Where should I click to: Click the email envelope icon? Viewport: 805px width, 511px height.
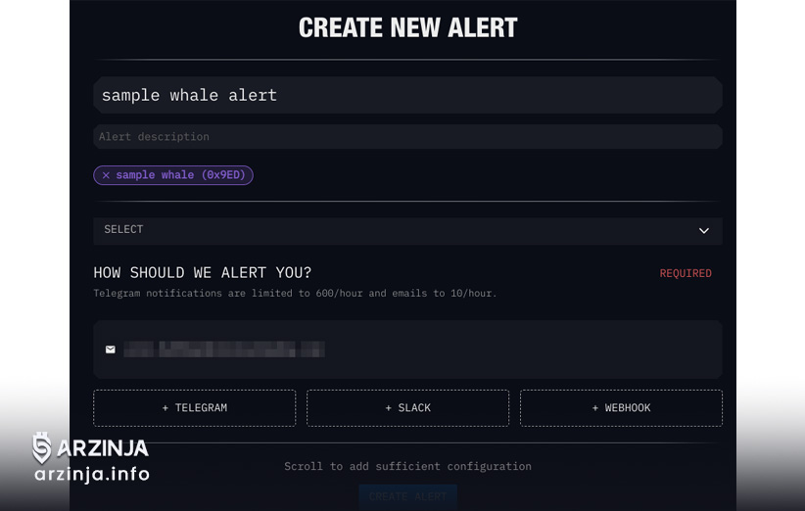click(111, 349)
